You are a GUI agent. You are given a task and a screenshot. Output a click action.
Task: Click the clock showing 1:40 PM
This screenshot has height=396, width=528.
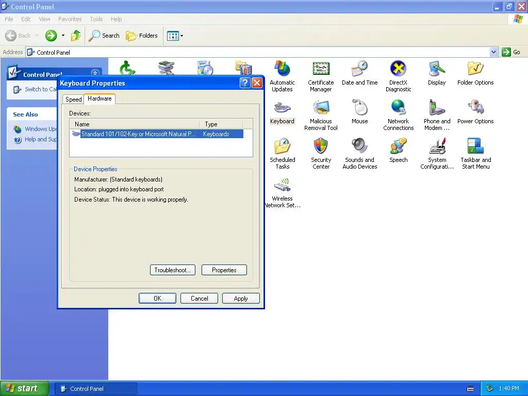tap(509, 389)
